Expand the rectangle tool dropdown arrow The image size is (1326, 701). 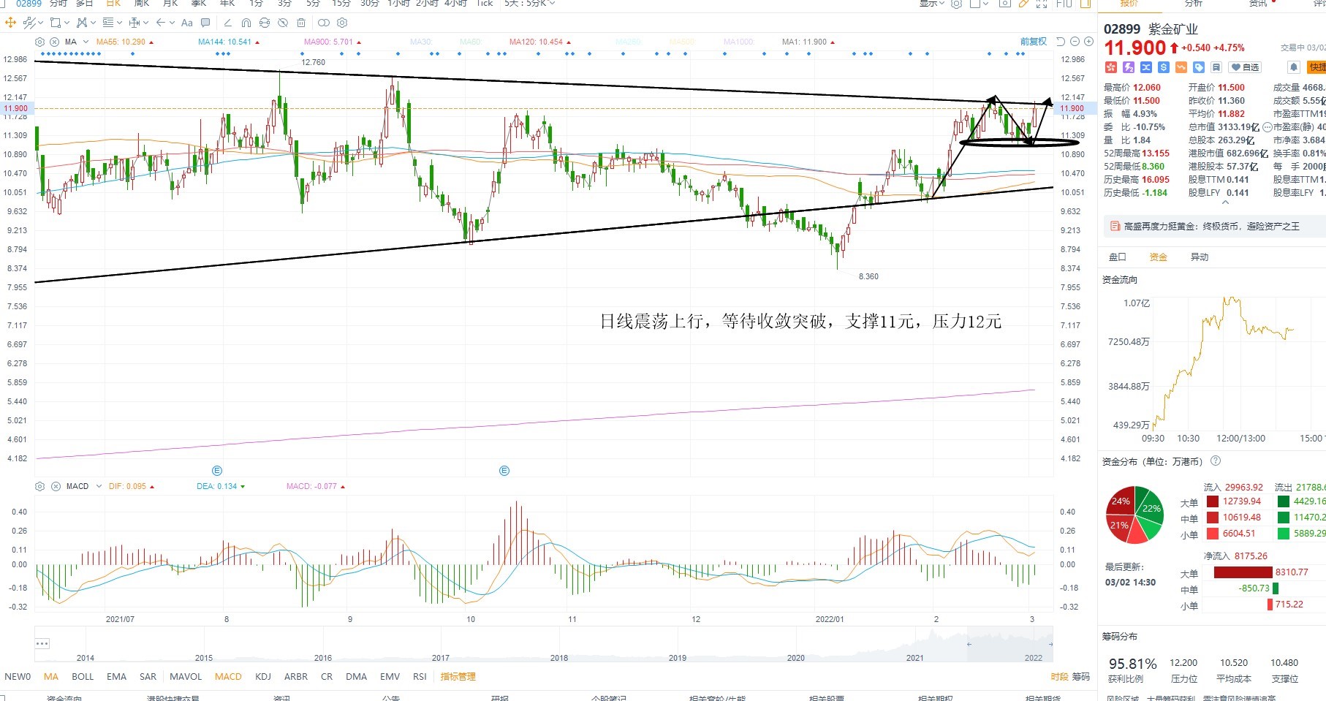[67, 23]
